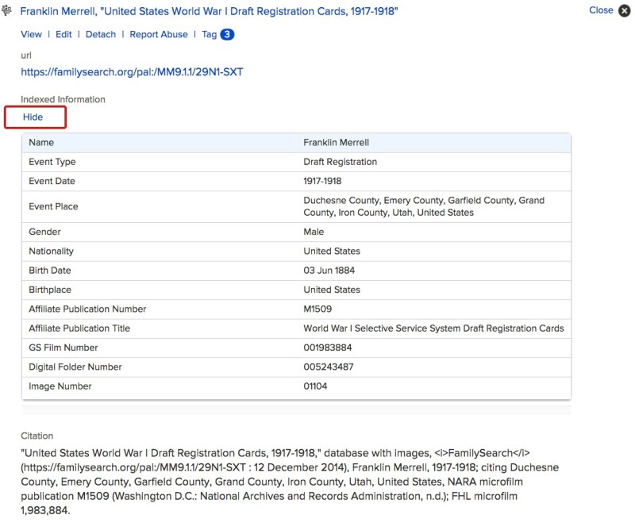Click the Birth Date value 03 Jun 1884
The image size is (635, 530).
(x=329, y=271)
